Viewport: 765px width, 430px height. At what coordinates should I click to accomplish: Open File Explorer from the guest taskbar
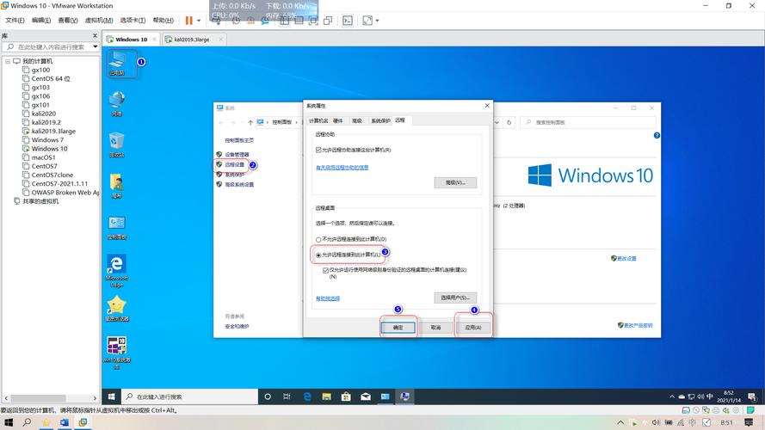click(x=326, y=396)
